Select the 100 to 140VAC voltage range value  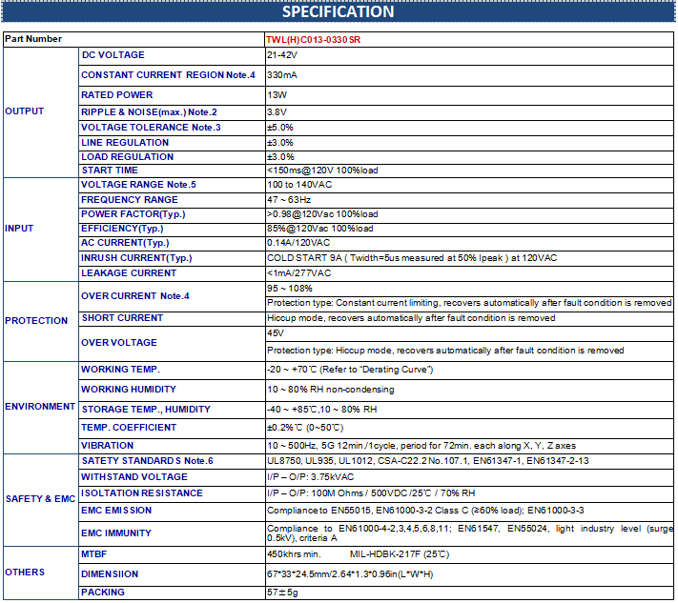(300, 184)
